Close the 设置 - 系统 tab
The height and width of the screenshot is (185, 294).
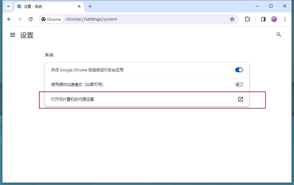point(79,6)
